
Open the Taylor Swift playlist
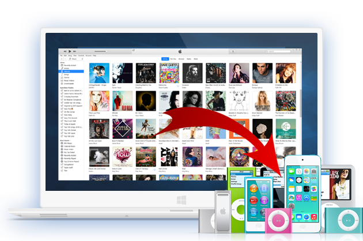[69, 167]
